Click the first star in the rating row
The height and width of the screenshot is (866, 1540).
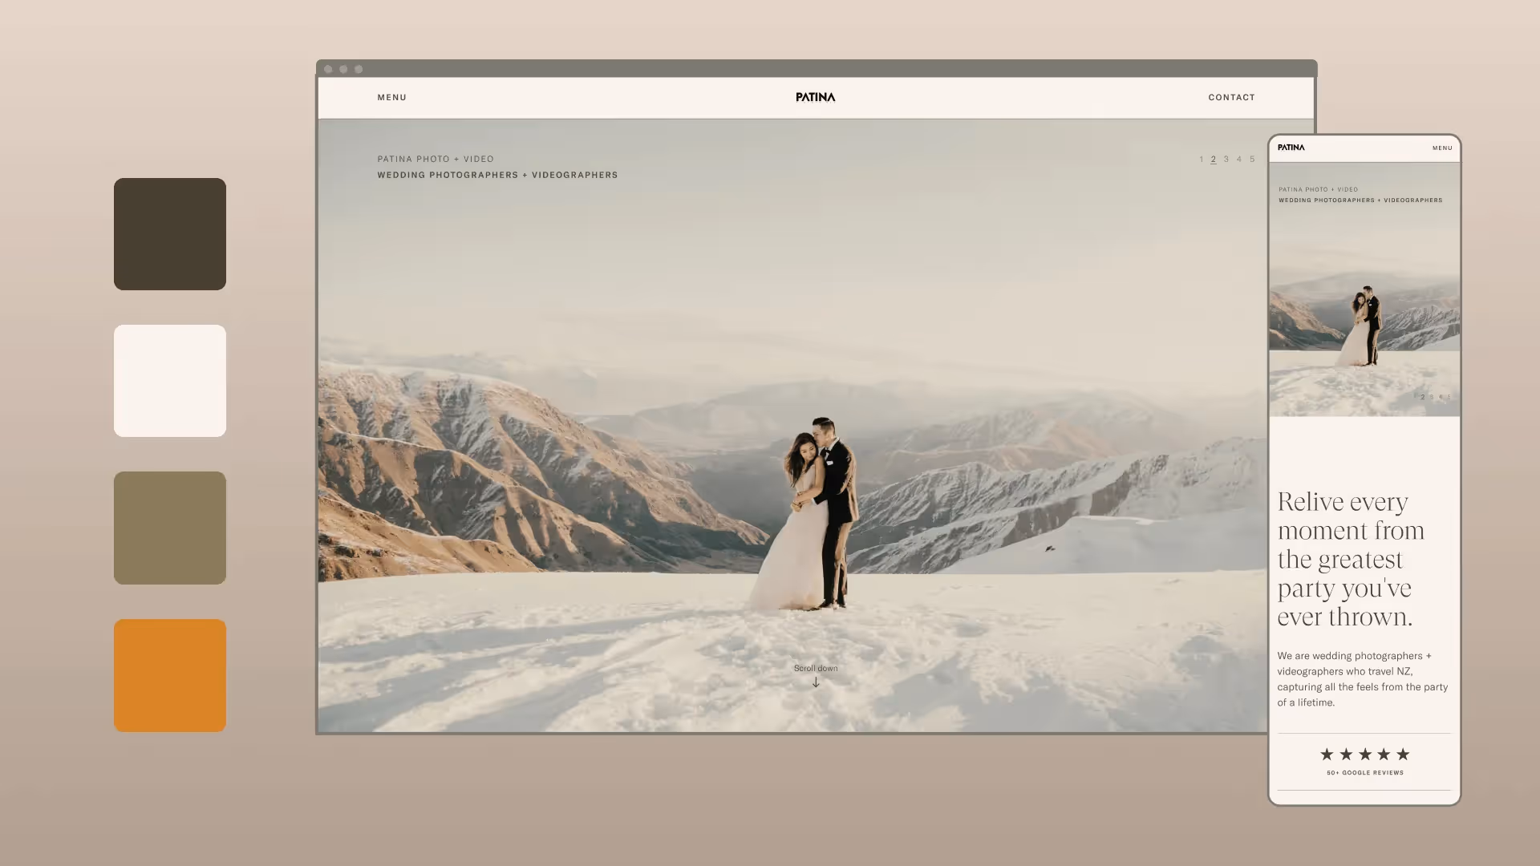click(x=1327, y=754)
